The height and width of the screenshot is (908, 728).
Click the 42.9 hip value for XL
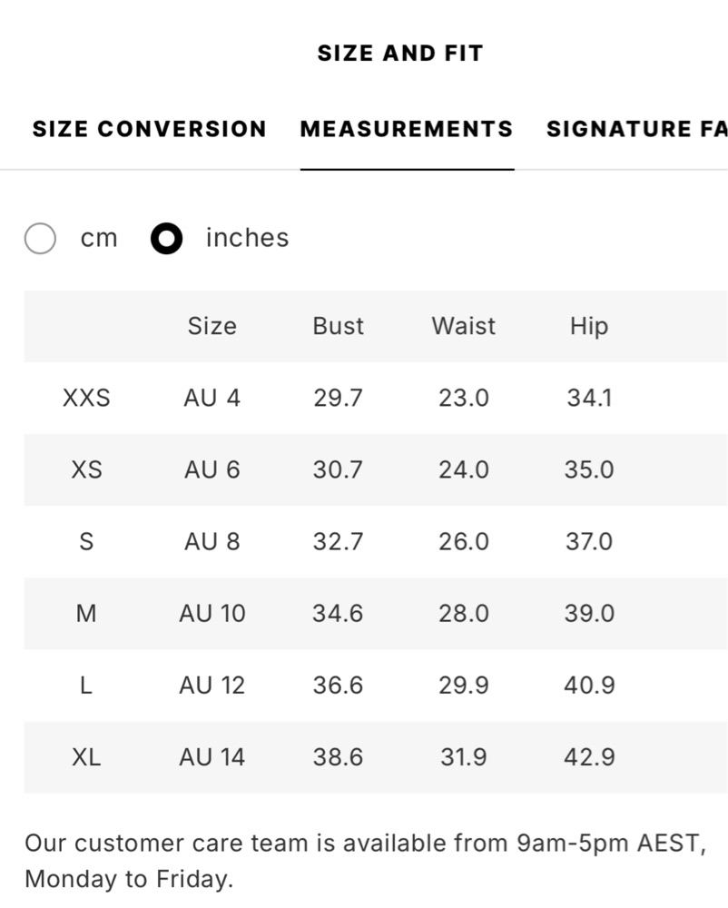click(589, 757)
